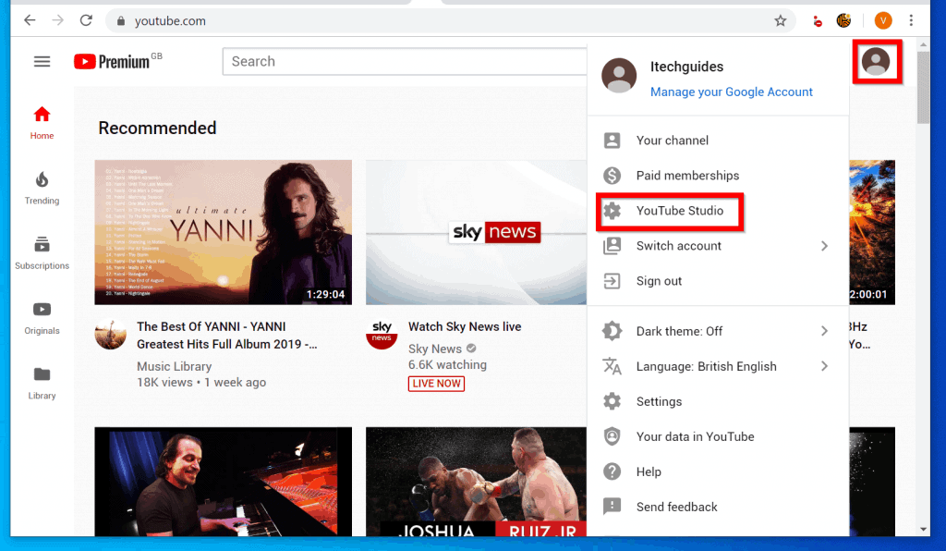This screenshot has height=551, width=946.
Task: Click the red browser extension icon
Action: [x=817, y=21]
